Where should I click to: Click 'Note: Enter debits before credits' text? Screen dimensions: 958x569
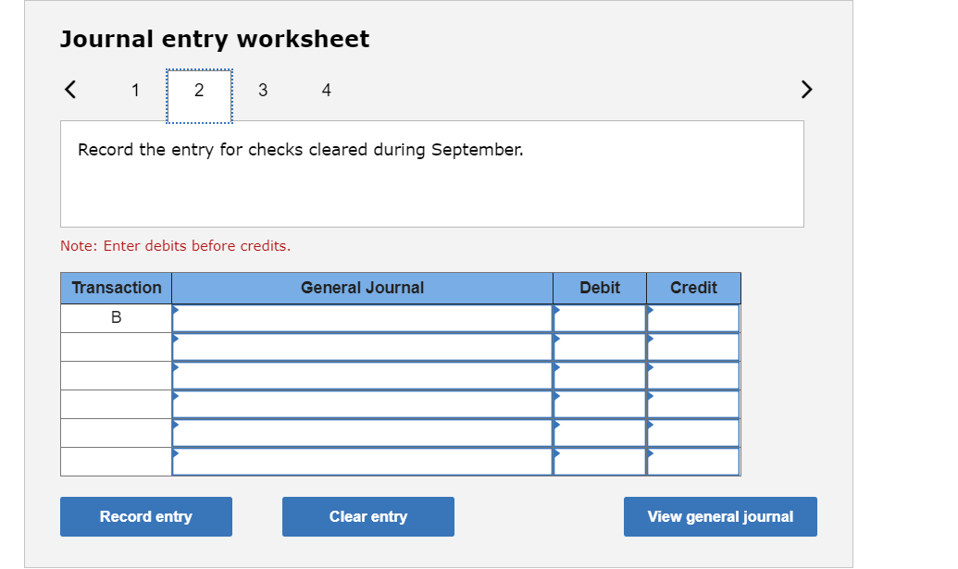click(x=175, y=245)
